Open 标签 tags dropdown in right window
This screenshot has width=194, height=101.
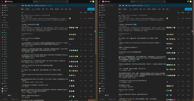click(x=125, y=9)
